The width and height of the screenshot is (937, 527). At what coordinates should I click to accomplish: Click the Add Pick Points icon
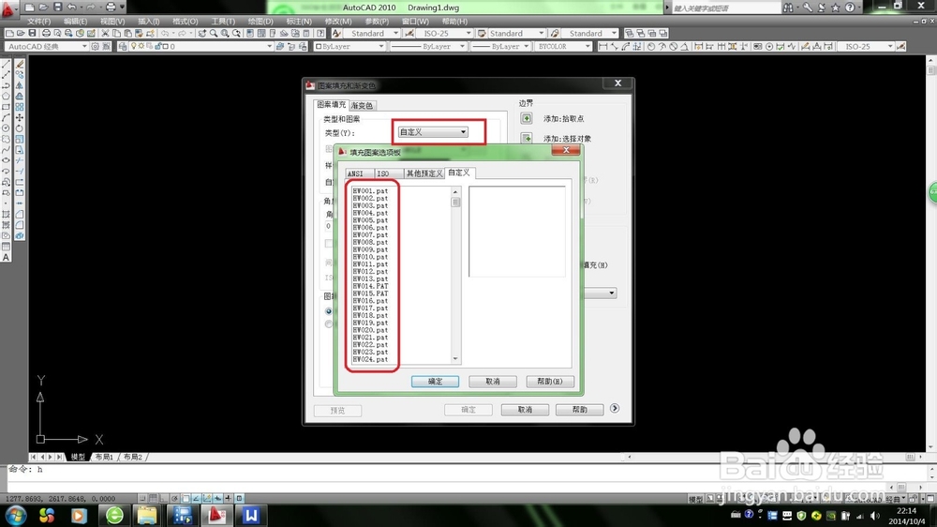coord(527,118)
